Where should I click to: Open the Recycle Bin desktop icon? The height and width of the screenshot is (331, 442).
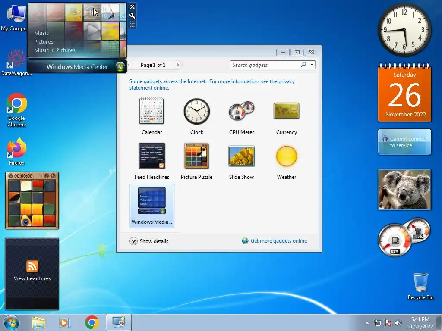[420, 286]
